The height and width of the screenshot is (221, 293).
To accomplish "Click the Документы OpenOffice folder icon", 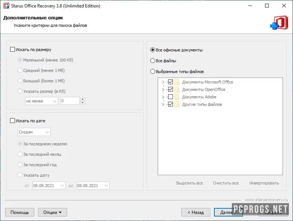I will pos(177,89).
